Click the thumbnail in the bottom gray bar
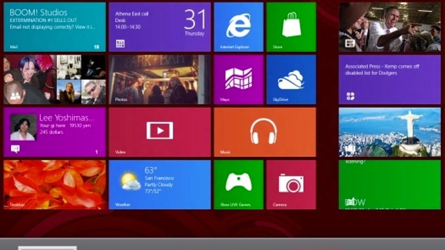Viewport: 445px width, 250px height. (47, 248)
